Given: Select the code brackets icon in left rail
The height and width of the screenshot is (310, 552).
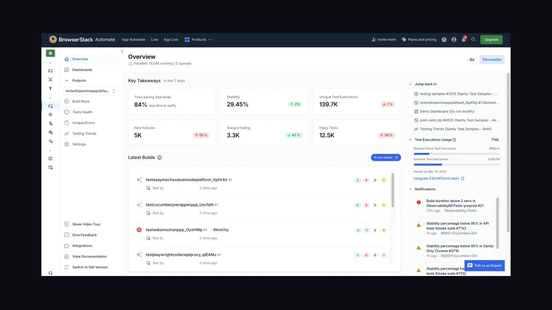Looking at the screenshot, I should pyautogui.click(x=50, y=141).
